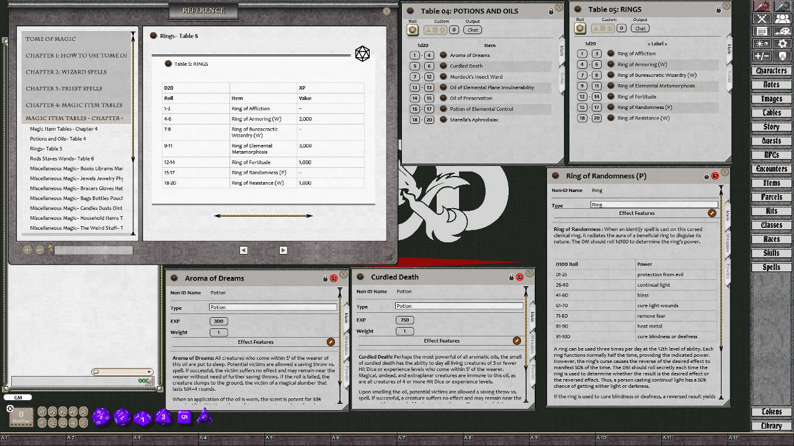
Task: Click the party/characters icon near the top right
Action: (782, 19)
